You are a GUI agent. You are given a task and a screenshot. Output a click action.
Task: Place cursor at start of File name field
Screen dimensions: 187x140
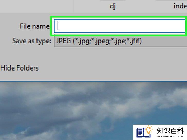coord(58,25)
